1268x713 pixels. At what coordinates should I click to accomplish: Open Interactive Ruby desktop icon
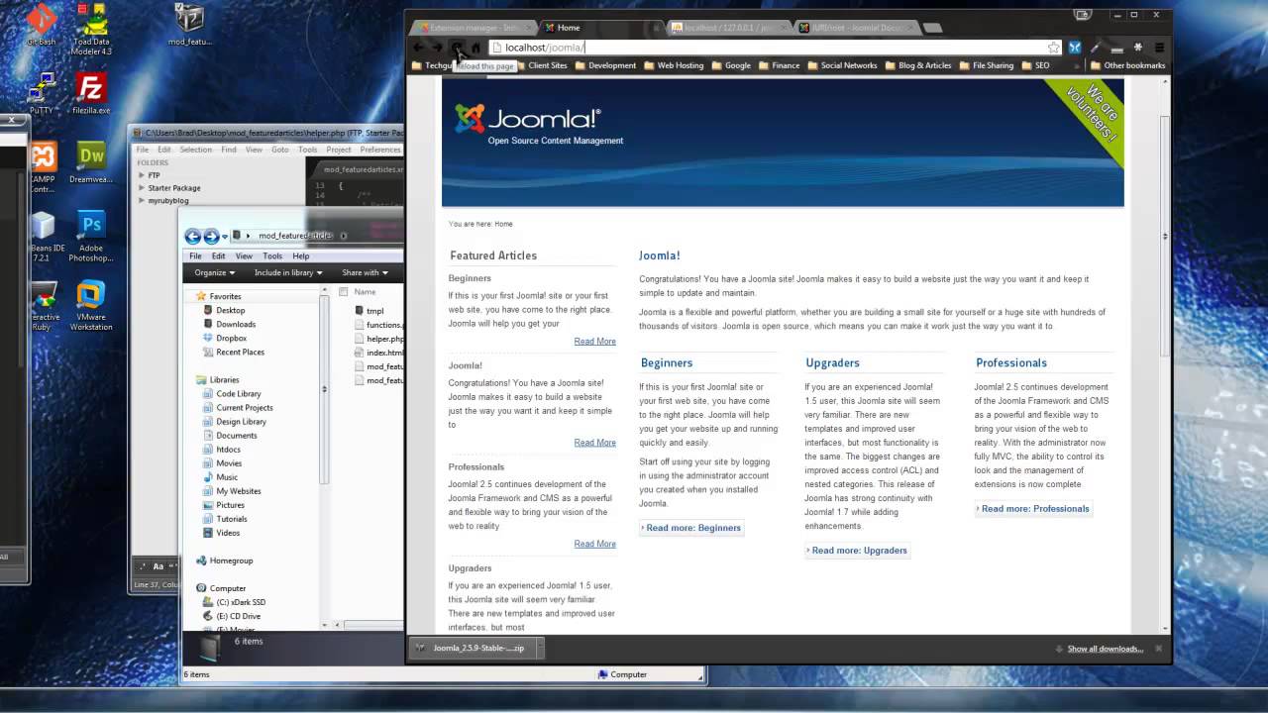[x=43, y=307]
